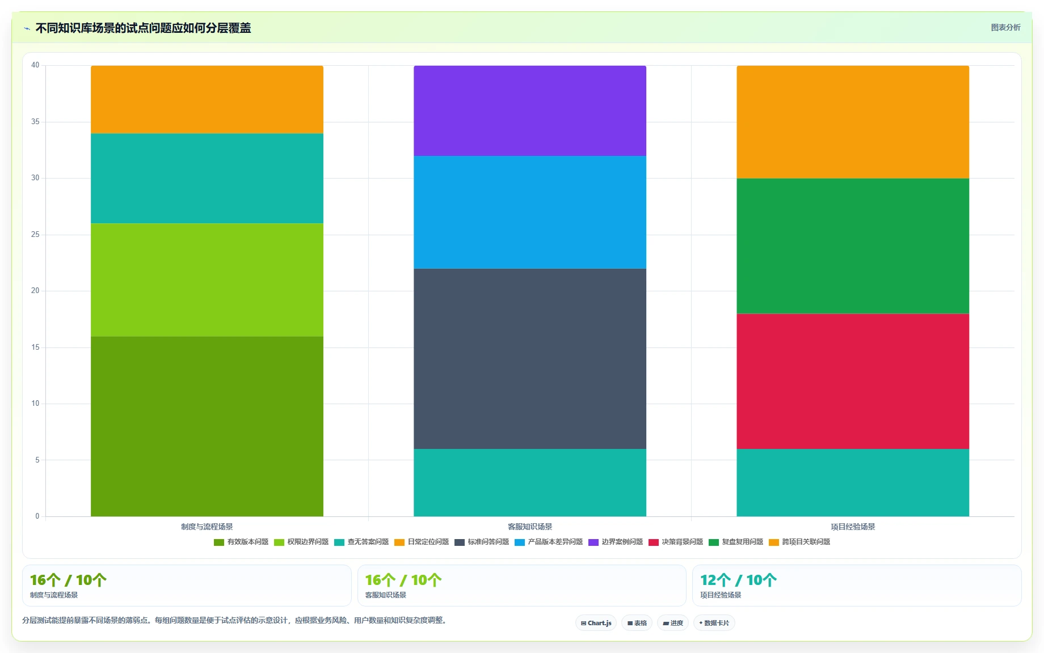The height and width of the screenshot is (653, 1044).
Task: Click teal segment in 制度与流程场景 bar
Action: point(207,179)
